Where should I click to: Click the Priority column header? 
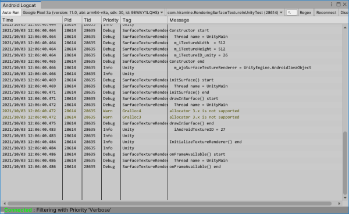[111, 20]
